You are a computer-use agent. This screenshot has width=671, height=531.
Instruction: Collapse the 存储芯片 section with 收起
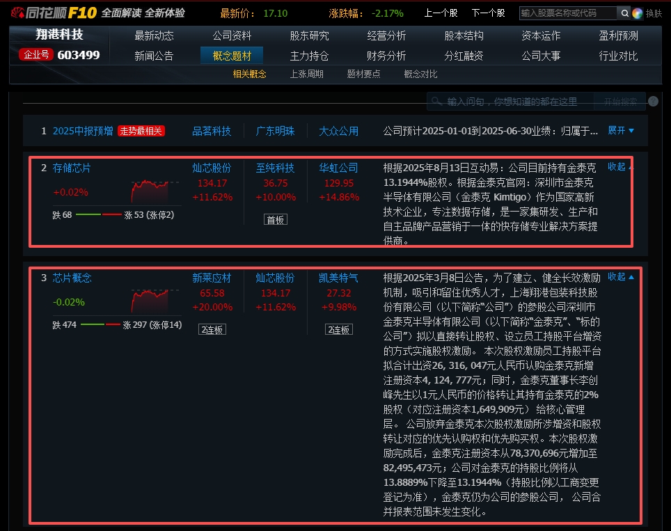tap(620, 166)
